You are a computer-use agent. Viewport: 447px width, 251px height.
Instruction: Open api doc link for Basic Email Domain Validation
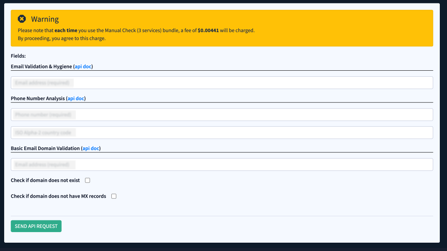click(x=91, y=149)
